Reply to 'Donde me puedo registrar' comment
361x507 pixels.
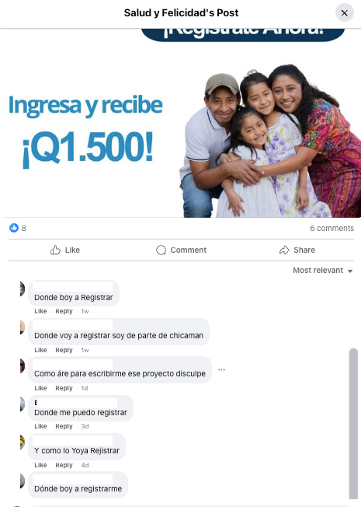(x=64, y=426)
